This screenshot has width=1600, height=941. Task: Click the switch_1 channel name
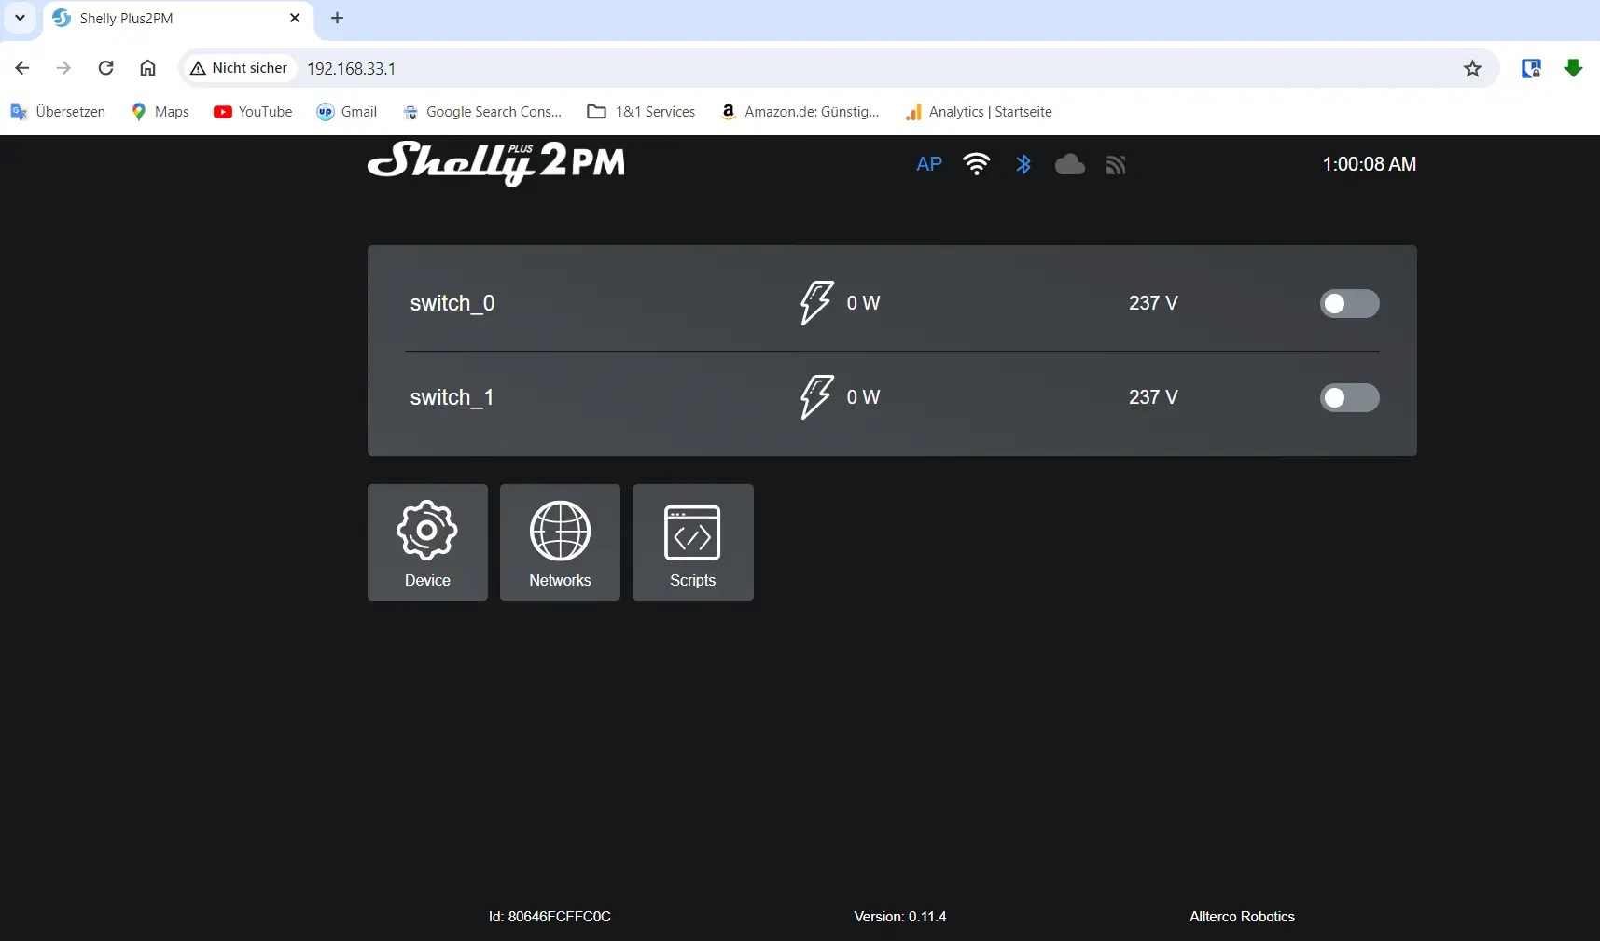[x=452, y=397]
